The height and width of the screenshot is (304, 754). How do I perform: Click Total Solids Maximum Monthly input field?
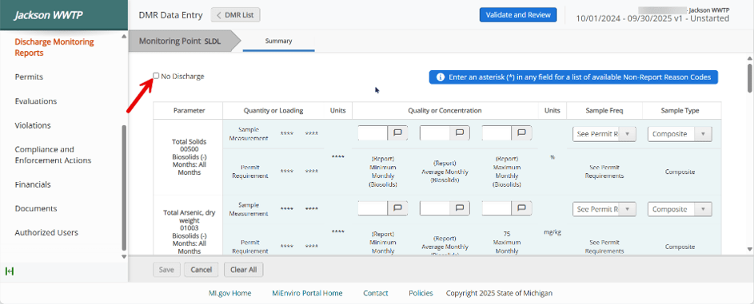tap(497, 133)
